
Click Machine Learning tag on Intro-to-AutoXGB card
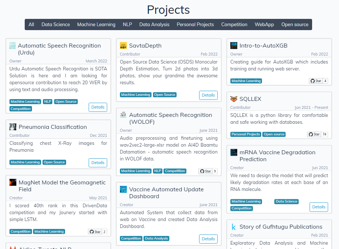click(246, 81)
